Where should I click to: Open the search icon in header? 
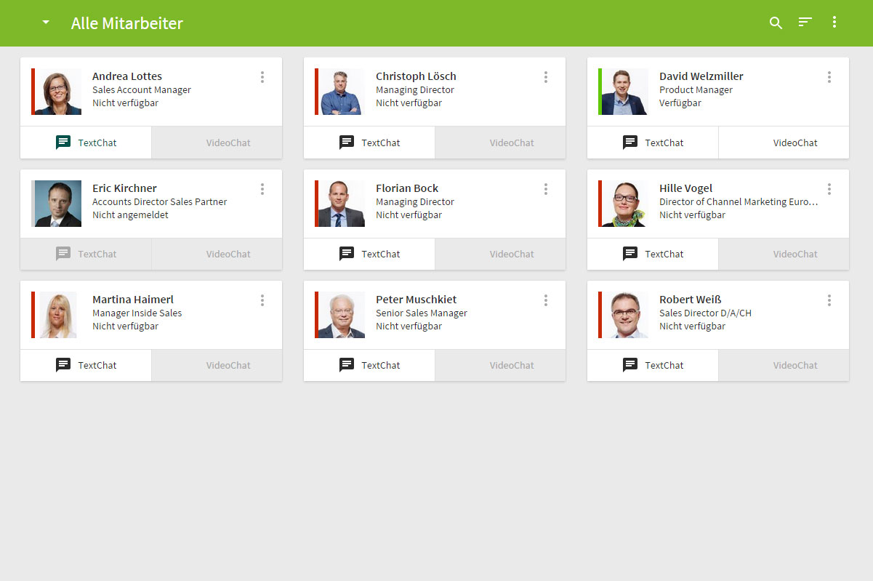776,23
